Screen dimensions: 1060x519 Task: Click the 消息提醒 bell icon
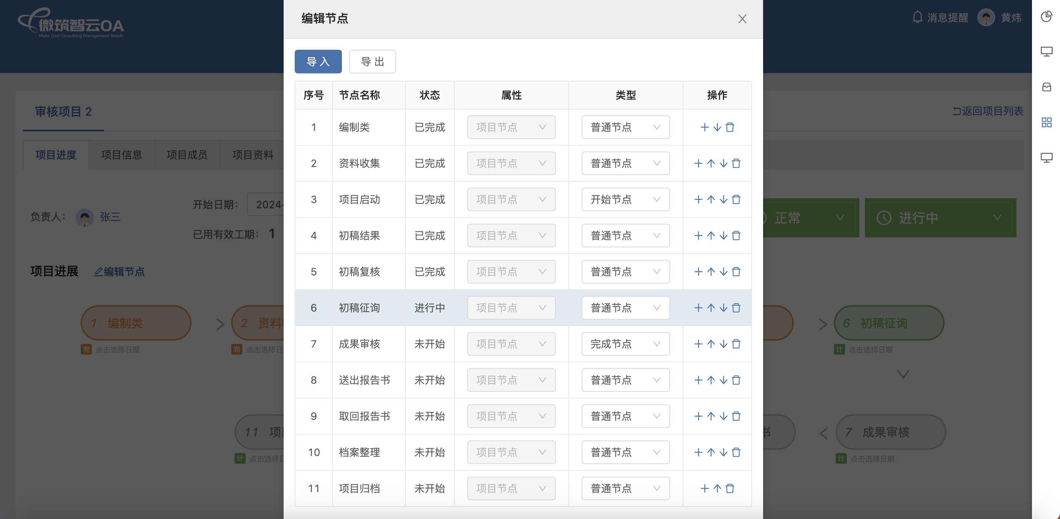tap(917, 17)
